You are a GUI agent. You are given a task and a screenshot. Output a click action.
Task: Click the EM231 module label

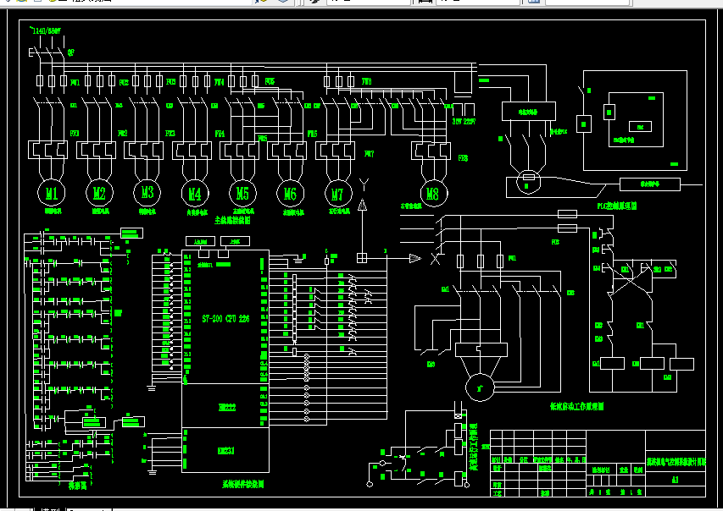(x=226, y=451)
